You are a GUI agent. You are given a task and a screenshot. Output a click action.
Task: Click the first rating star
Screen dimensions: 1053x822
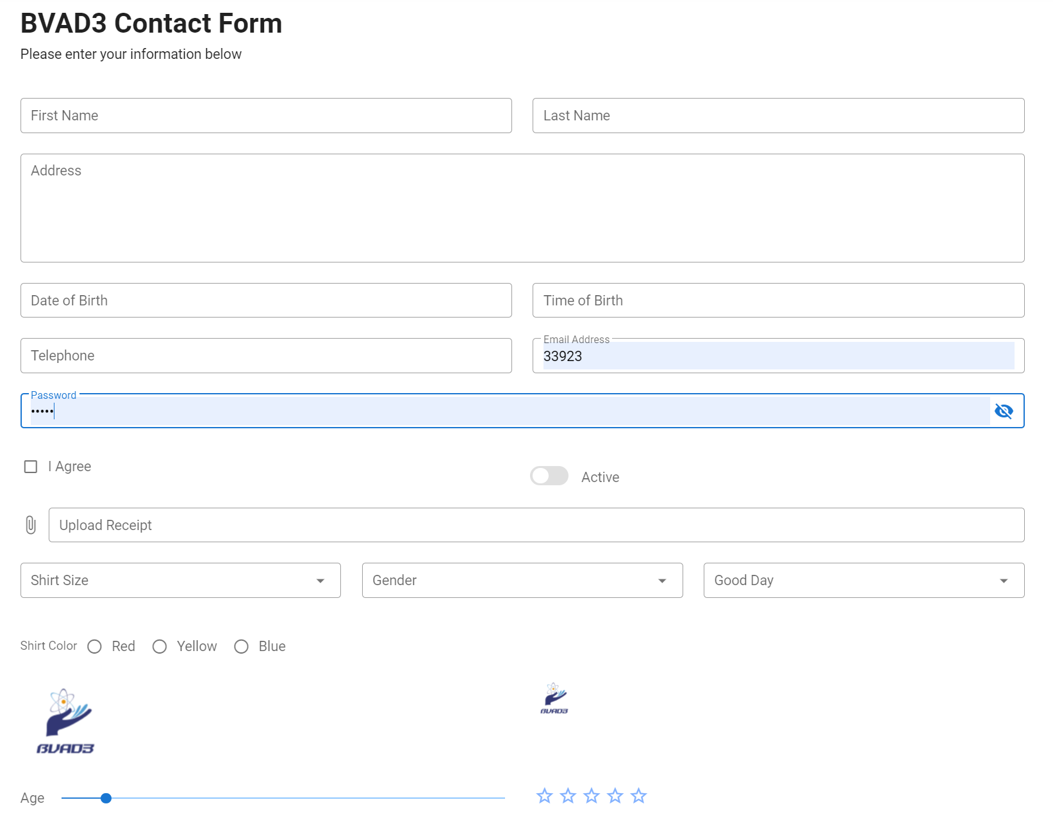tap(544, 796)
